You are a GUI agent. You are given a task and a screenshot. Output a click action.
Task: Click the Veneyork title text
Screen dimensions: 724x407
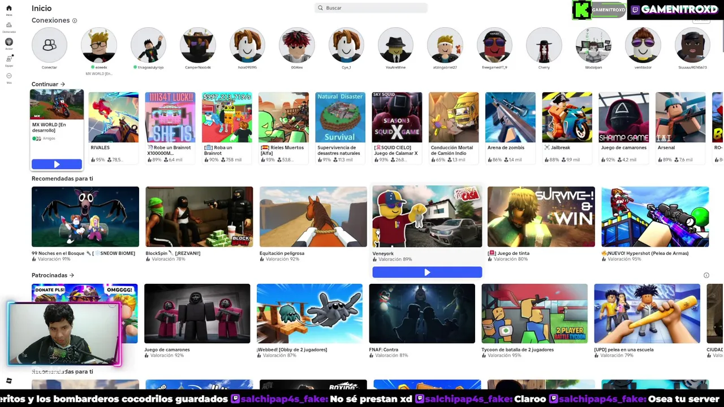point(383,253)
